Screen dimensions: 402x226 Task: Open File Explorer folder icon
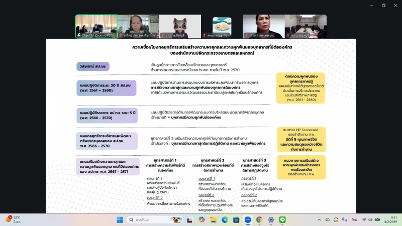pos(213,220)
